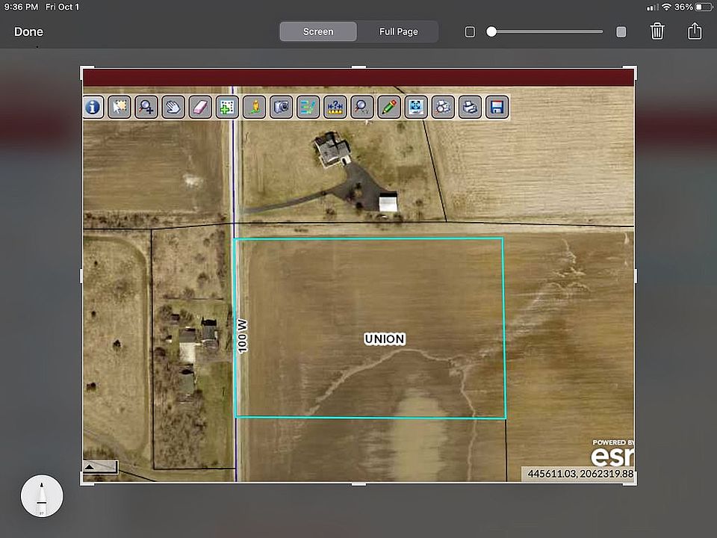Select the Identify info tool
Screen dimensions: 717x538
93,107
